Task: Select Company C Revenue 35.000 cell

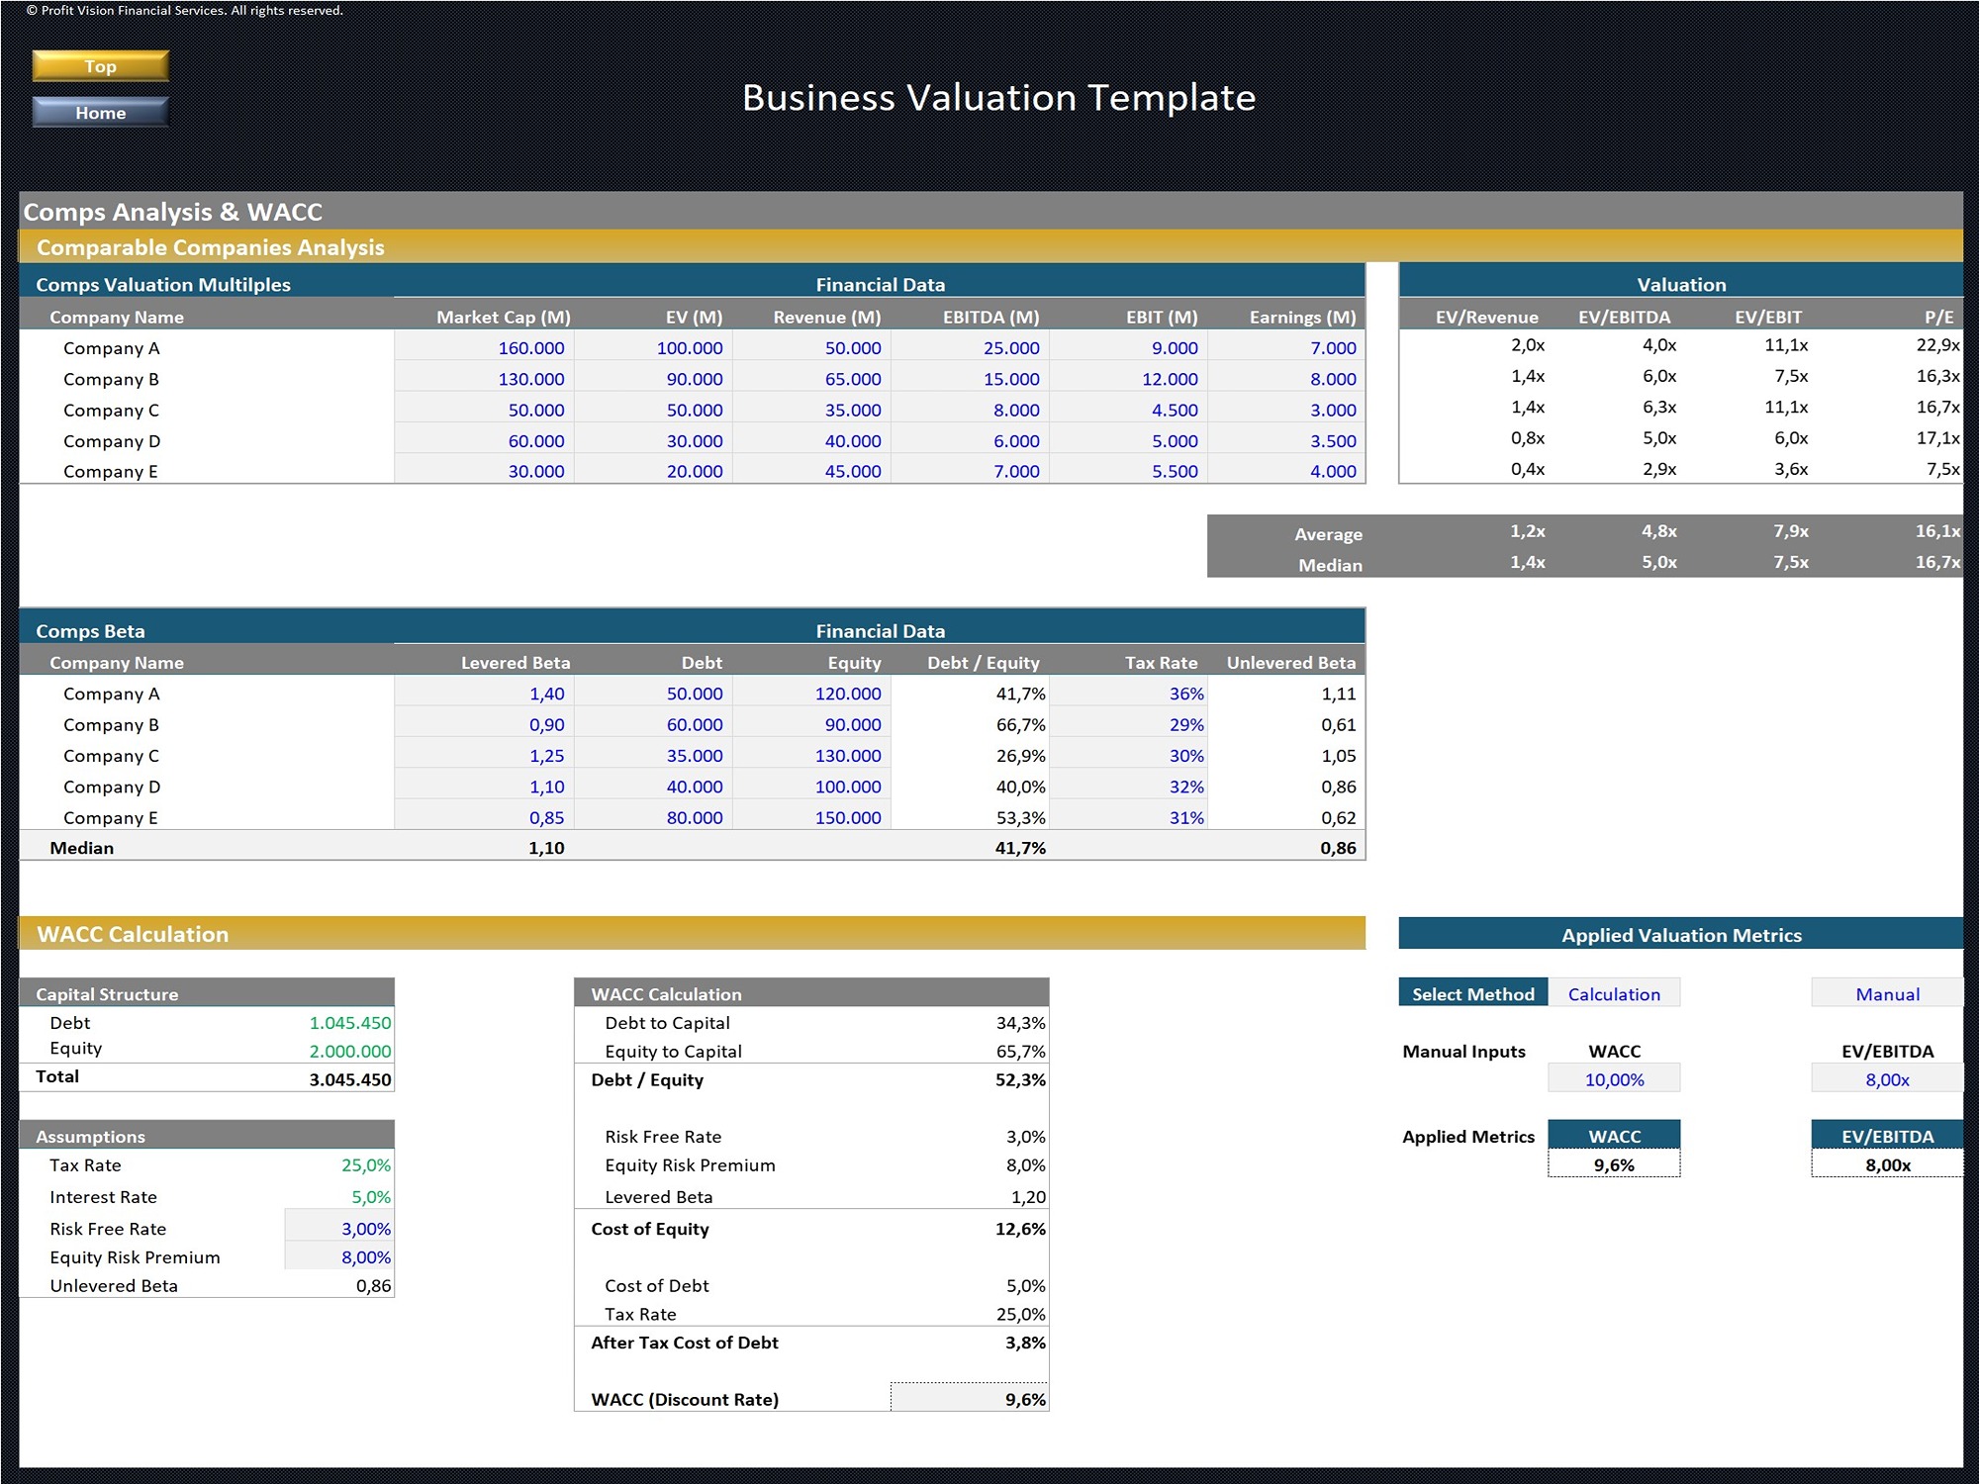Action: point(813,411)
